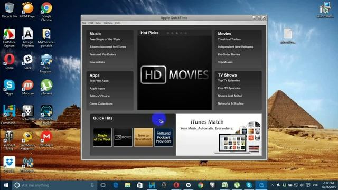The image size is (338, 190).
Task: Open Shows Just Added link
Action: (x=230, y=96)
